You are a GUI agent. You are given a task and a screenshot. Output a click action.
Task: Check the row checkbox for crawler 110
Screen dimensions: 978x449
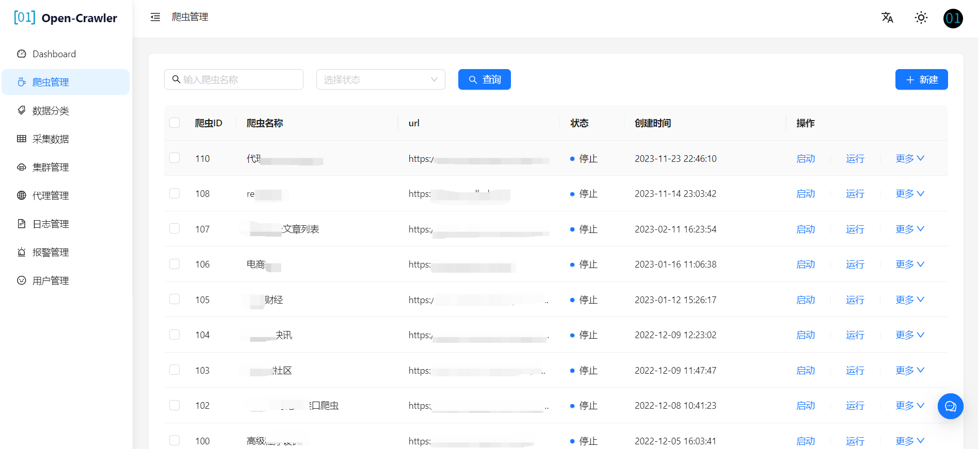[174, 158]
